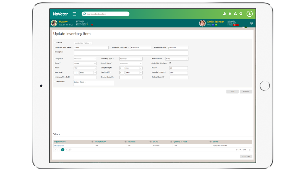Click the add client icon in header

[x=224, y=14]
